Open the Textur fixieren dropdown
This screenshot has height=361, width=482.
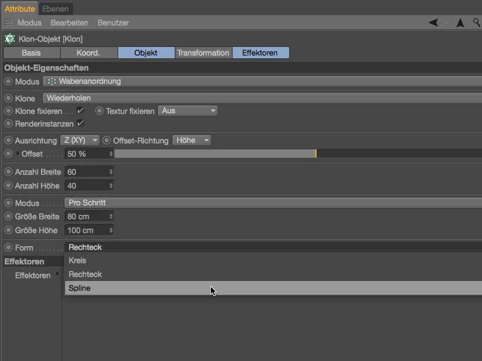point(188,111)
